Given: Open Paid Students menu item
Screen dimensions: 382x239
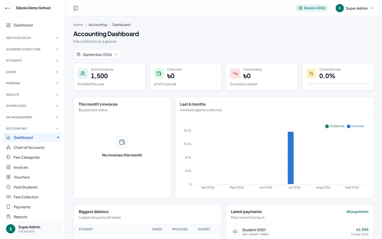Looking at the screenshot, I should click(x=32, y=187).
